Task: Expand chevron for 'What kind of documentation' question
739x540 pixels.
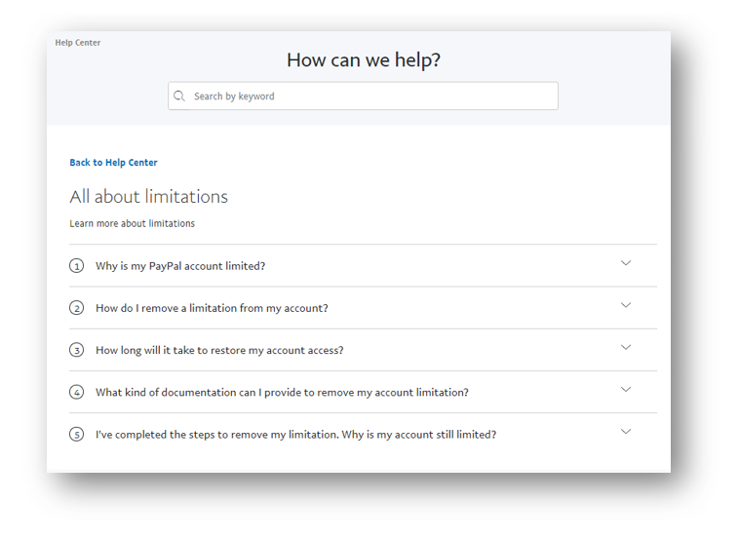Action: click(x=626, y=390)
